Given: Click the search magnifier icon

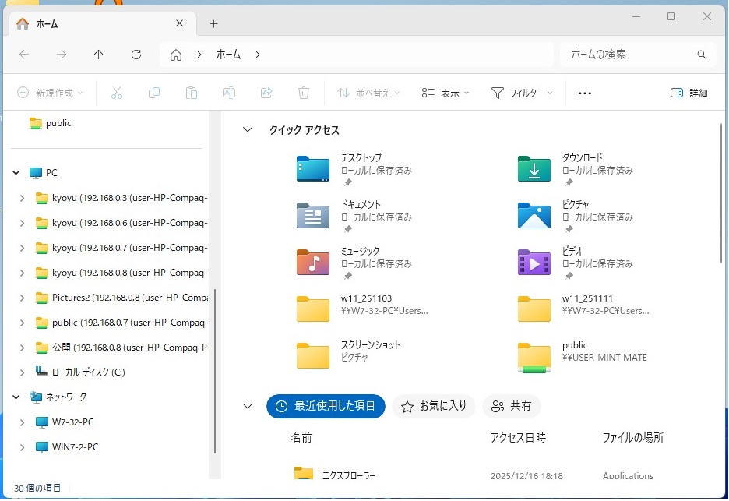Looking at the screenshot, I should pos(702,55).
